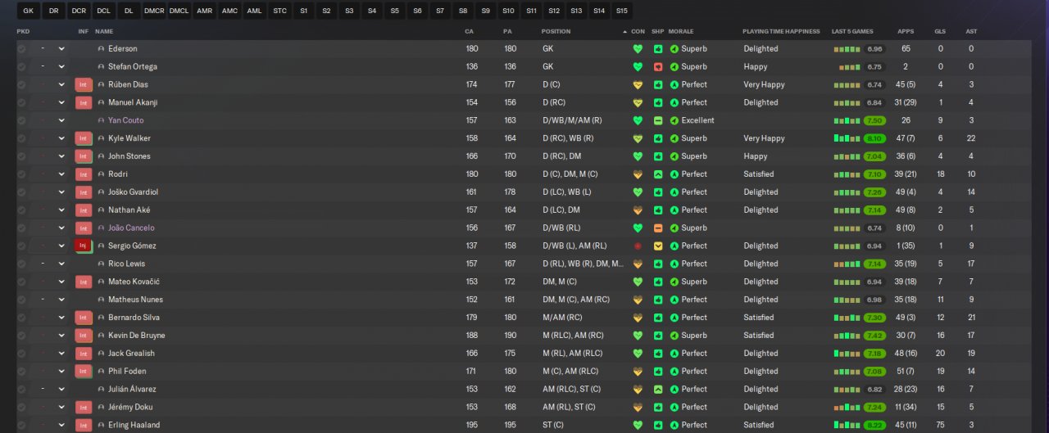
Task: Click Nathan Aké's orange condition heart
Action: click(638, 210)
